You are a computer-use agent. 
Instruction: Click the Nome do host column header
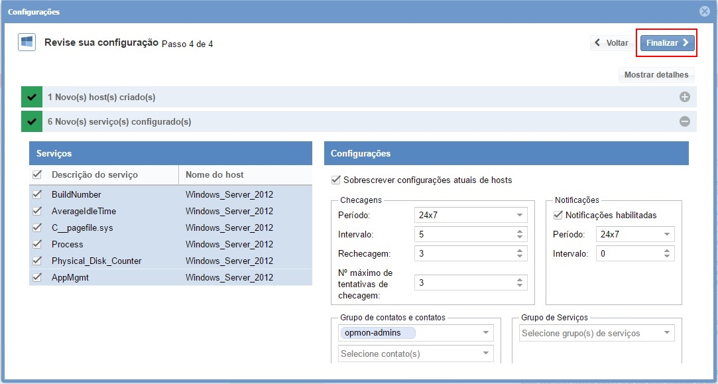(215, 174)
